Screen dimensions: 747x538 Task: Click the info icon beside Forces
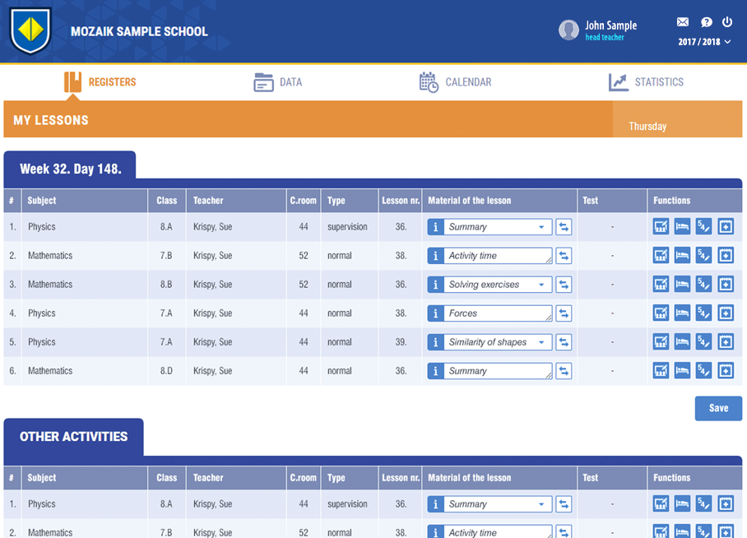[436, 313]
